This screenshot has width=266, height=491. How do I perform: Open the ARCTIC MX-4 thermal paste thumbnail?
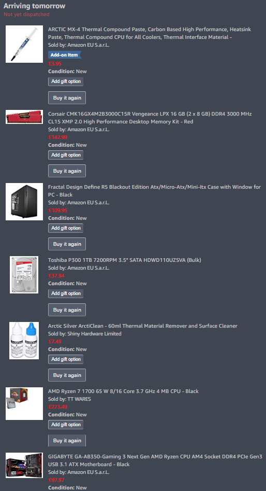[24, 44]
